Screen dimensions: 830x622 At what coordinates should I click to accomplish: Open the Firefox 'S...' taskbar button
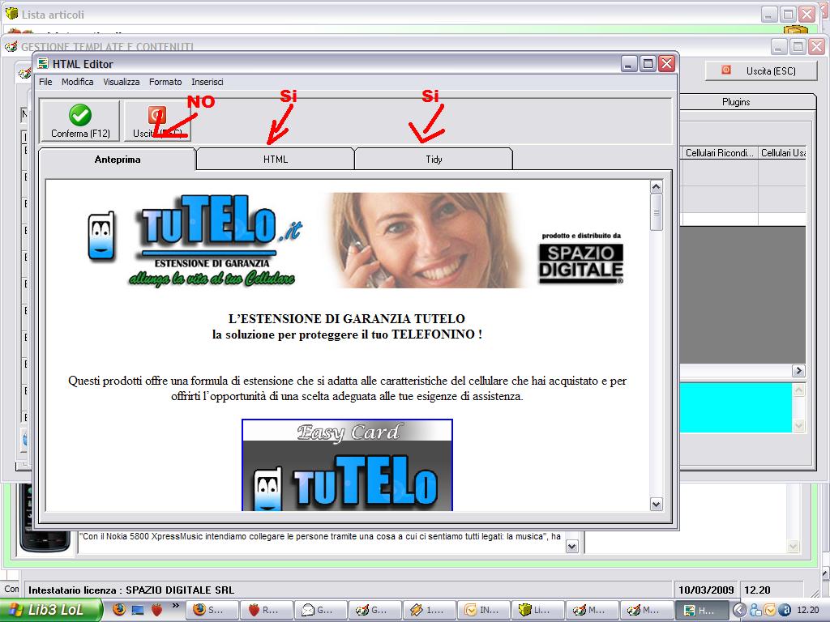tap(213, 610)
